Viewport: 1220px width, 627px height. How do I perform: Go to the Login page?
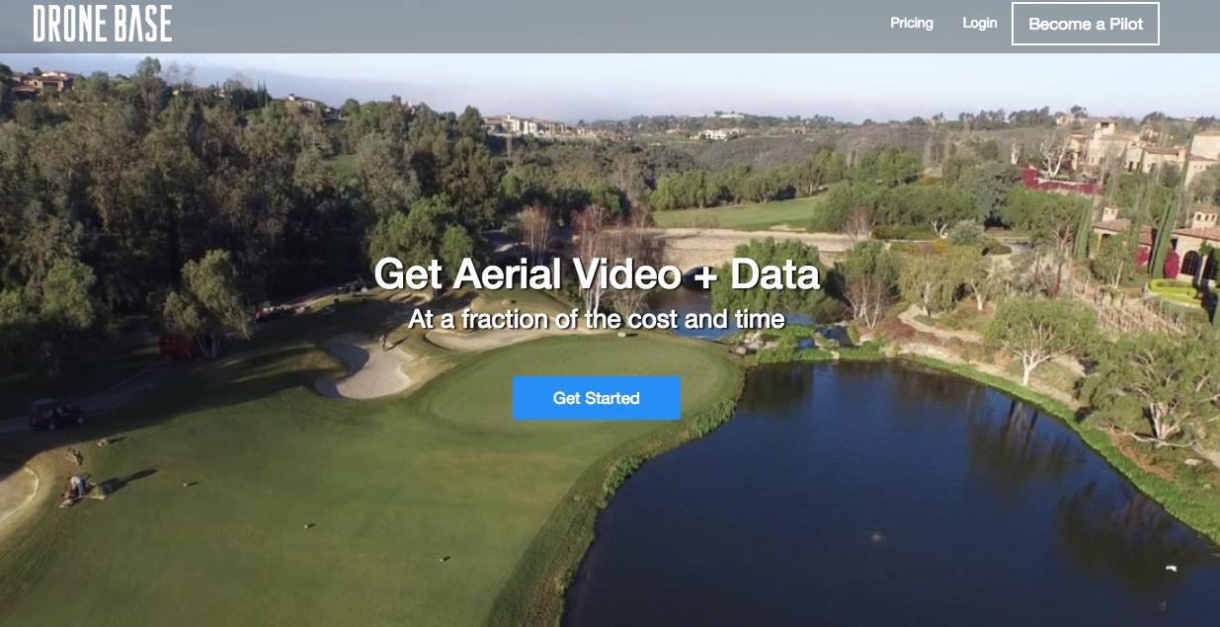click(979, 23)
